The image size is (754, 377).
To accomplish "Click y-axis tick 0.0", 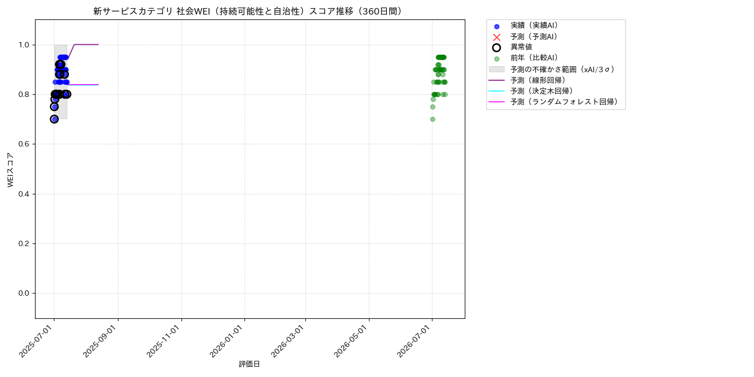I will point(25,293).
